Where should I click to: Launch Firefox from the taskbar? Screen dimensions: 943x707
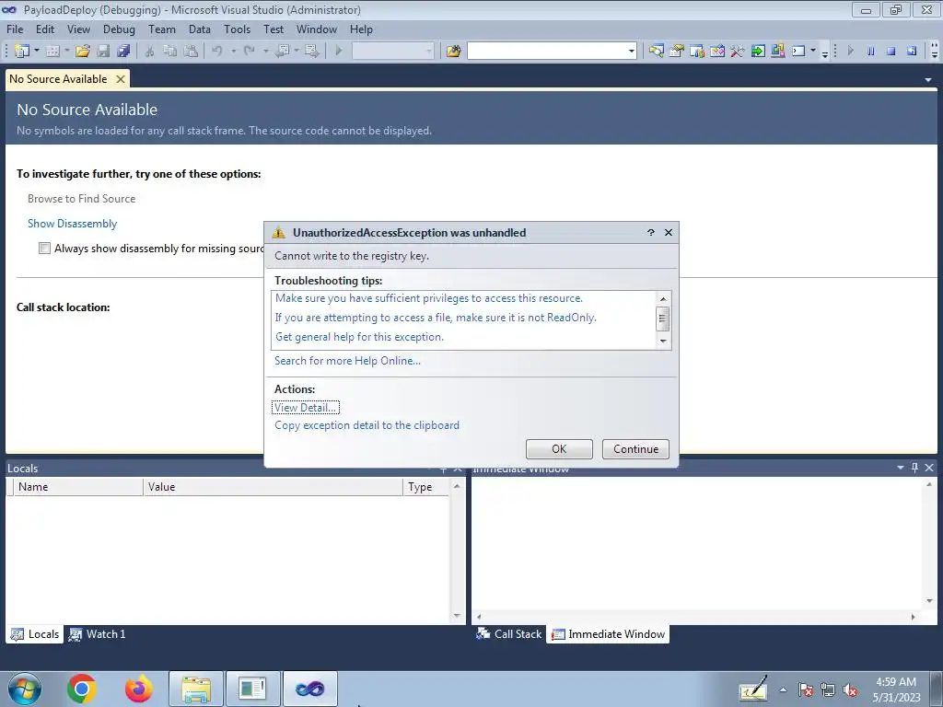(138, 689)
